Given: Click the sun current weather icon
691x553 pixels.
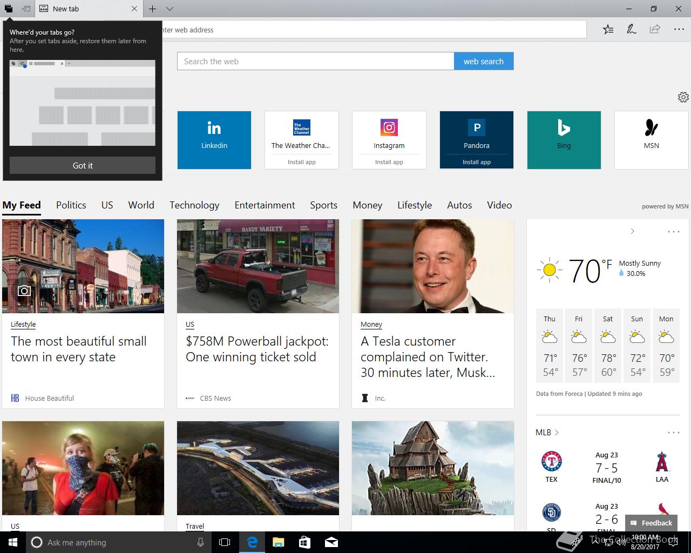Looking at the screenshot, I should point(550,270).
